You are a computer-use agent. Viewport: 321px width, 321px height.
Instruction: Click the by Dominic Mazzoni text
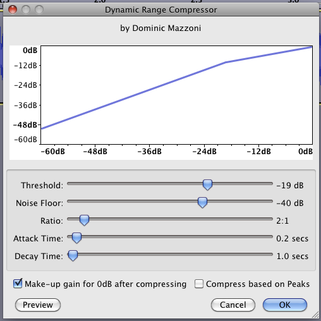(160, 28)
